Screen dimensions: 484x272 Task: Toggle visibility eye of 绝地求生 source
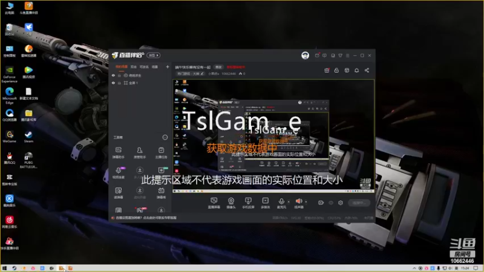click(x=113, y=76)
